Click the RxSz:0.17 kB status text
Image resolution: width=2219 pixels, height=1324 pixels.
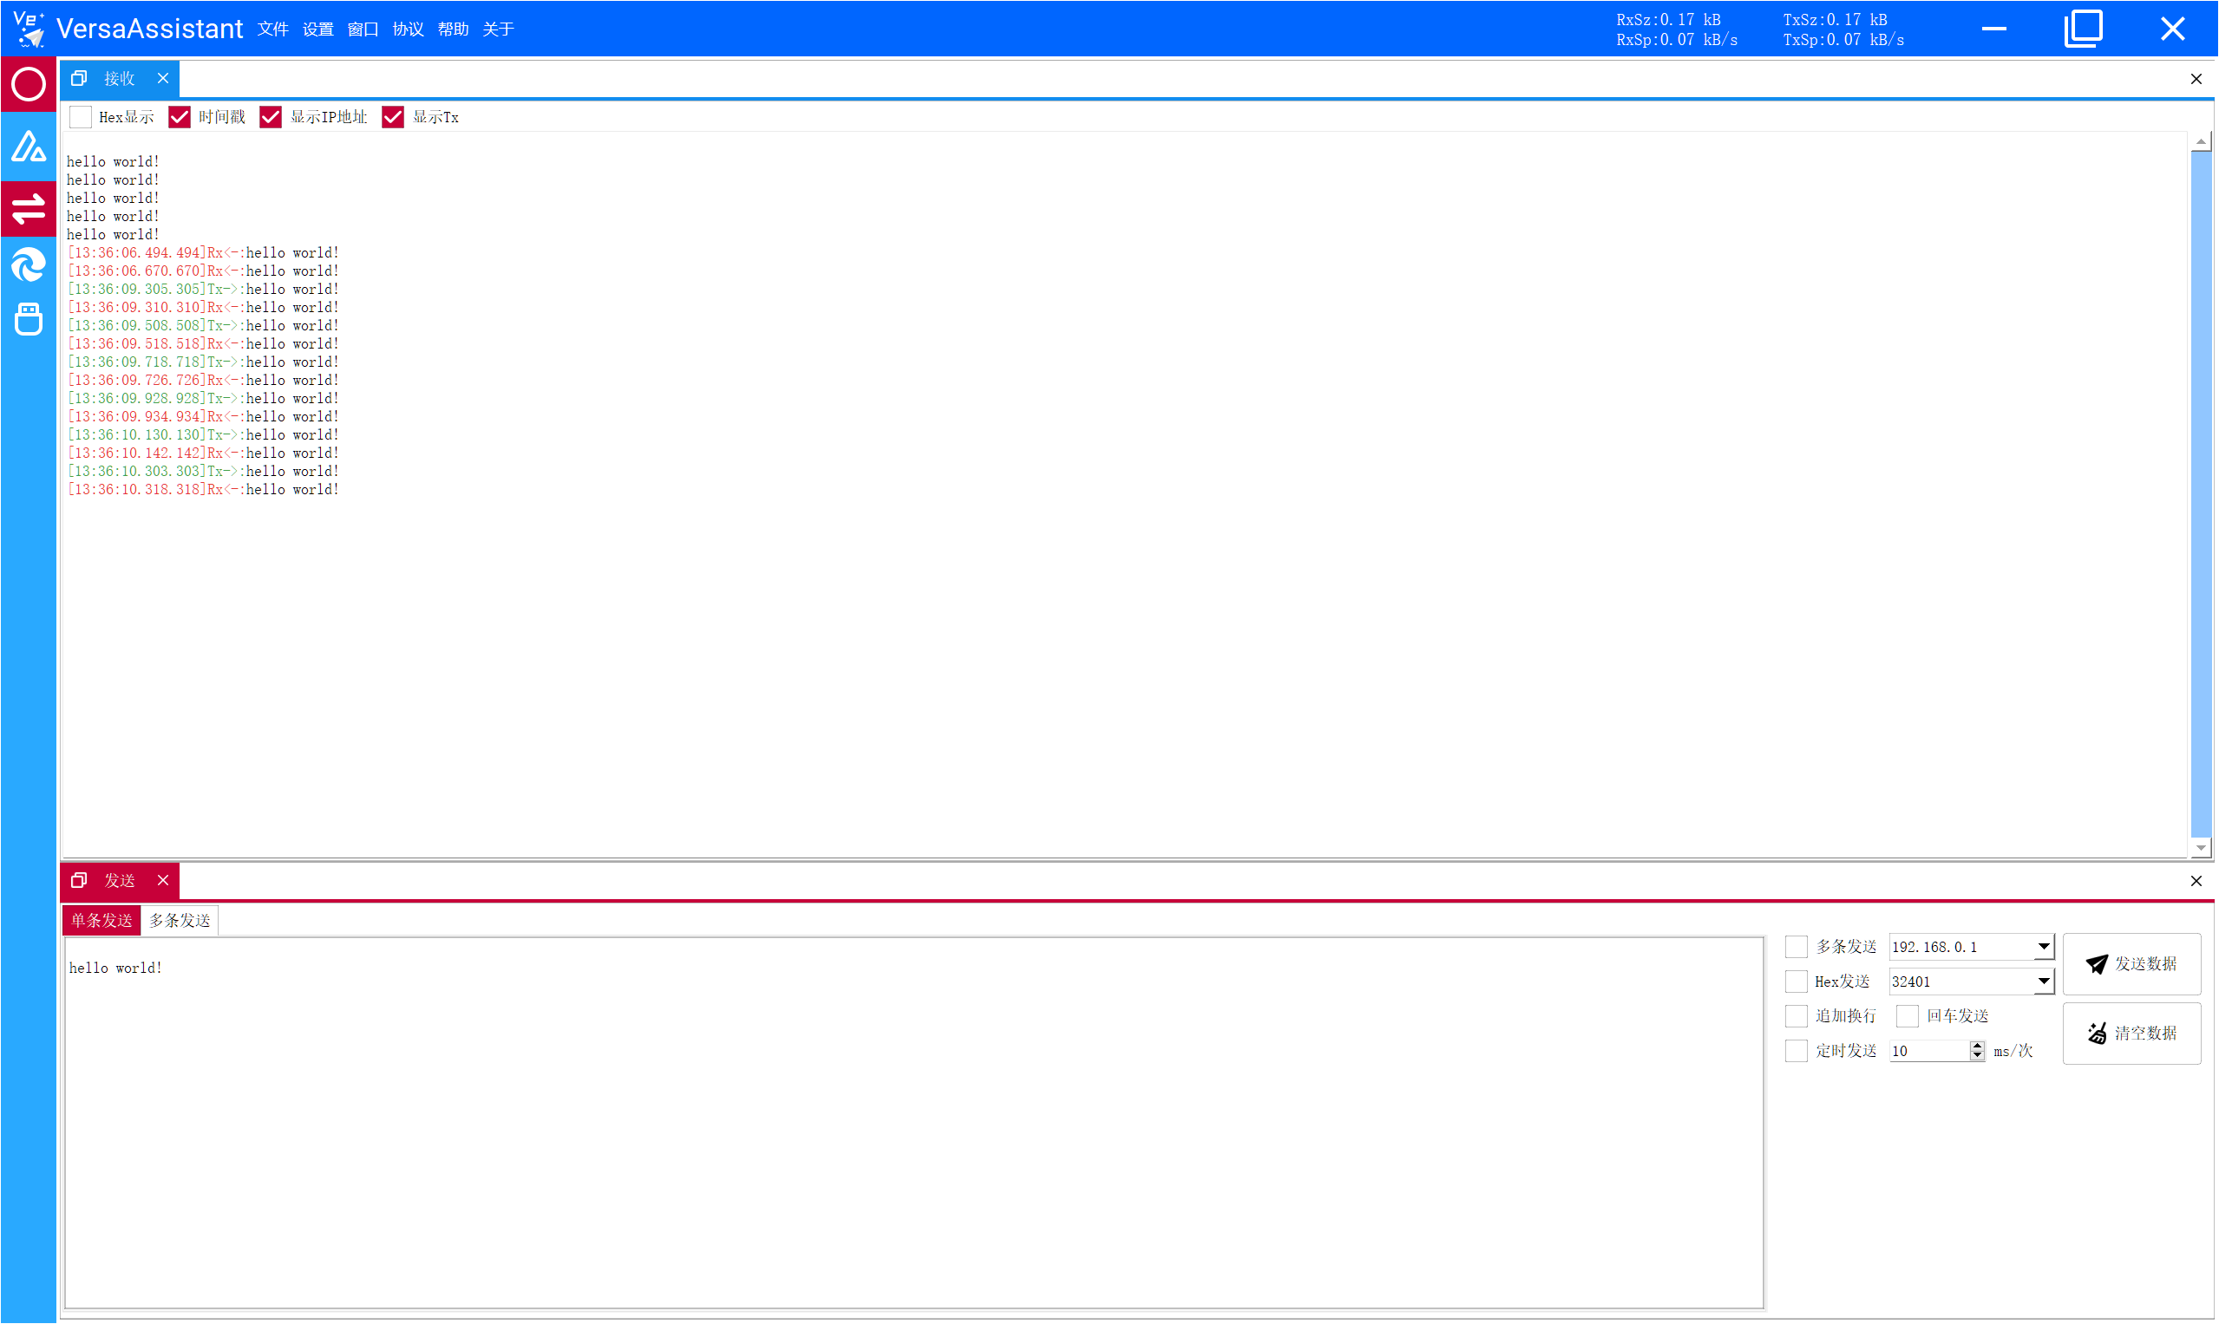(1669, 20)
